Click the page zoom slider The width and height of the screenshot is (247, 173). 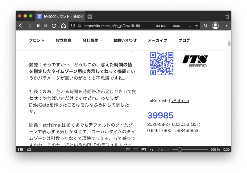(190, 150)
